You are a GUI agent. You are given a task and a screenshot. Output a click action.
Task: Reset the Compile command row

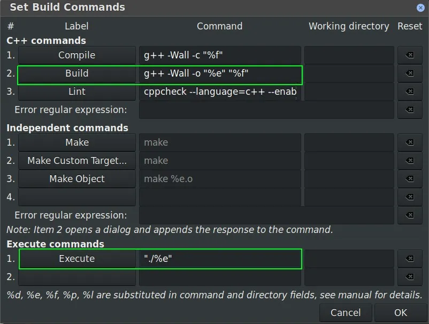pyautogui.click(x=410, y=55)
